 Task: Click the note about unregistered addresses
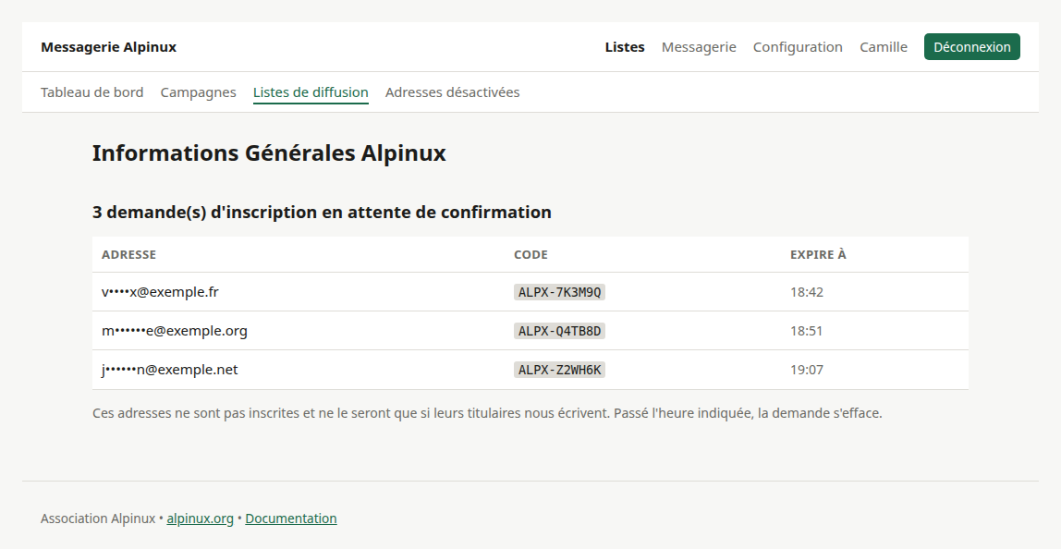pos(487,413)
